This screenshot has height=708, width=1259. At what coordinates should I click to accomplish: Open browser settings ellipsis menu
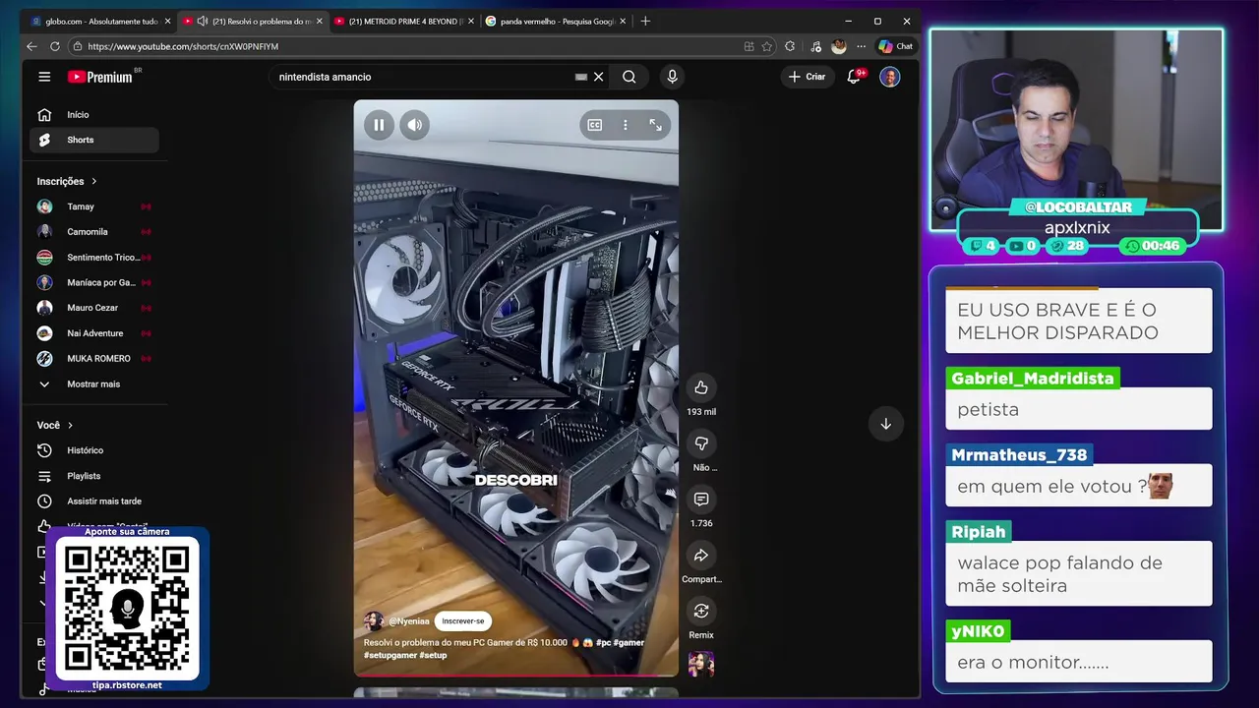(x=862, y=46)
